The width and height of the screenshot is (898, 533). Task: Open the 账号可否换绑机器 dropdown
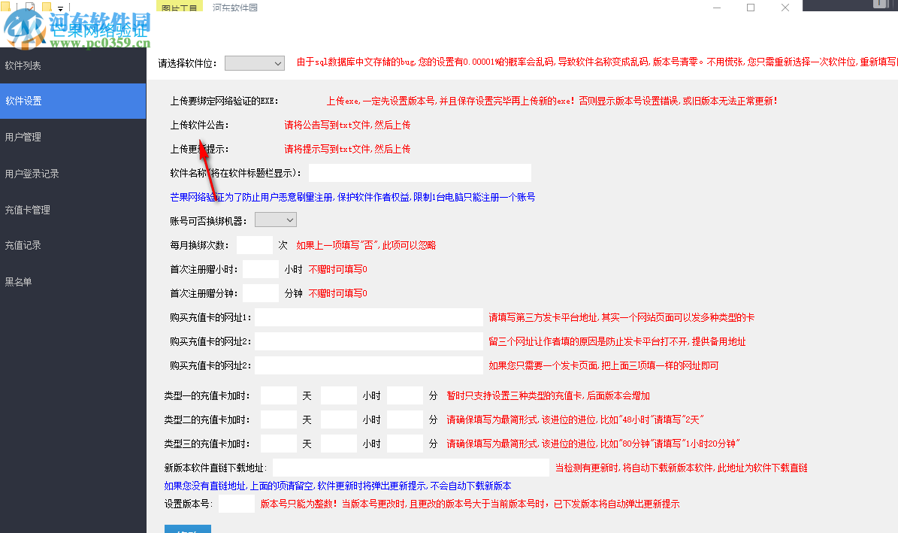(276, 220)
